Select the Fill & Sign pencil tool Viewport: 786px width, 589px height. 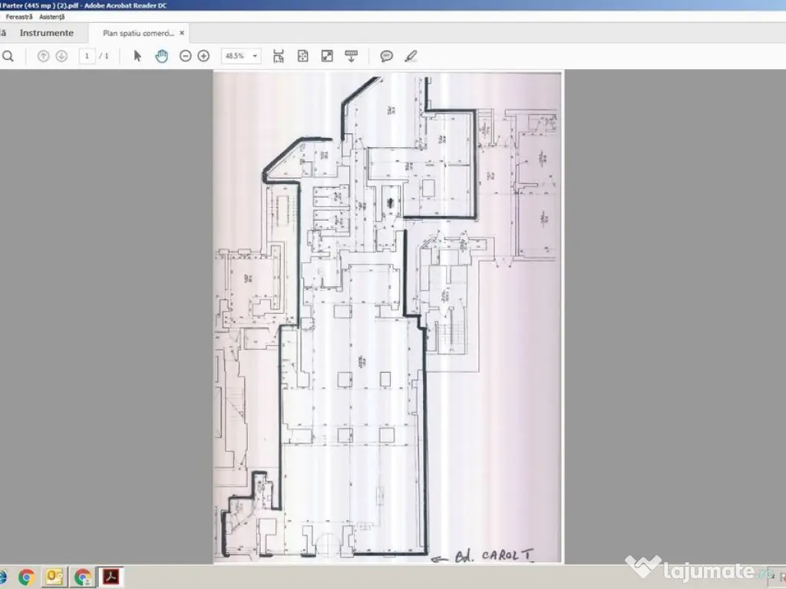click(x=411, y=55)
